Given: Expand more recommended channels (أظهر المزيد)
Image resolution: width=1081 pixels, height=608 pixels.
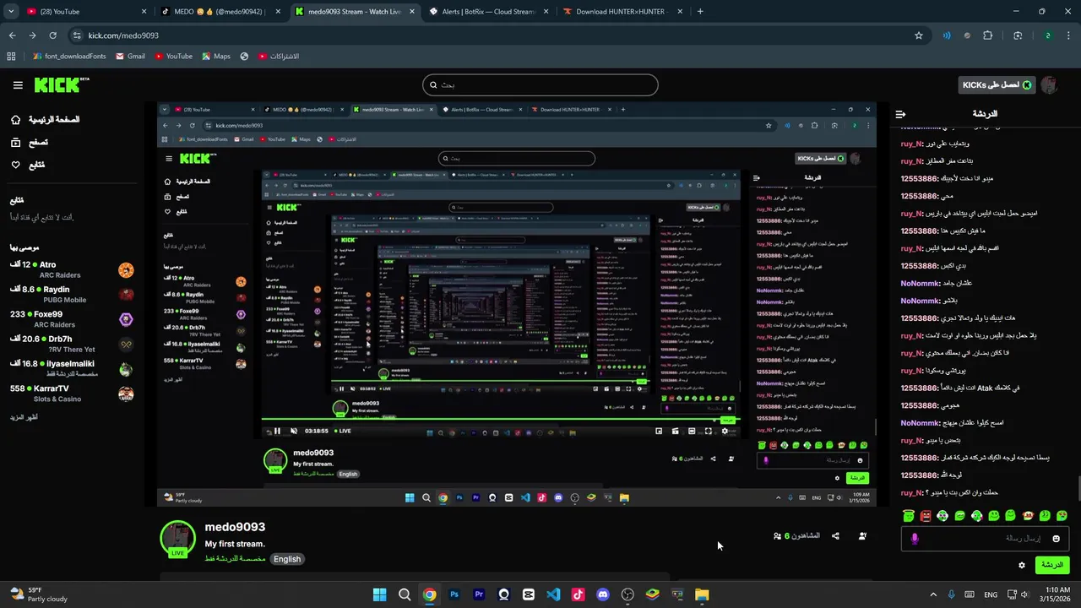Looking at the screenshot, I should click(24, 417).
